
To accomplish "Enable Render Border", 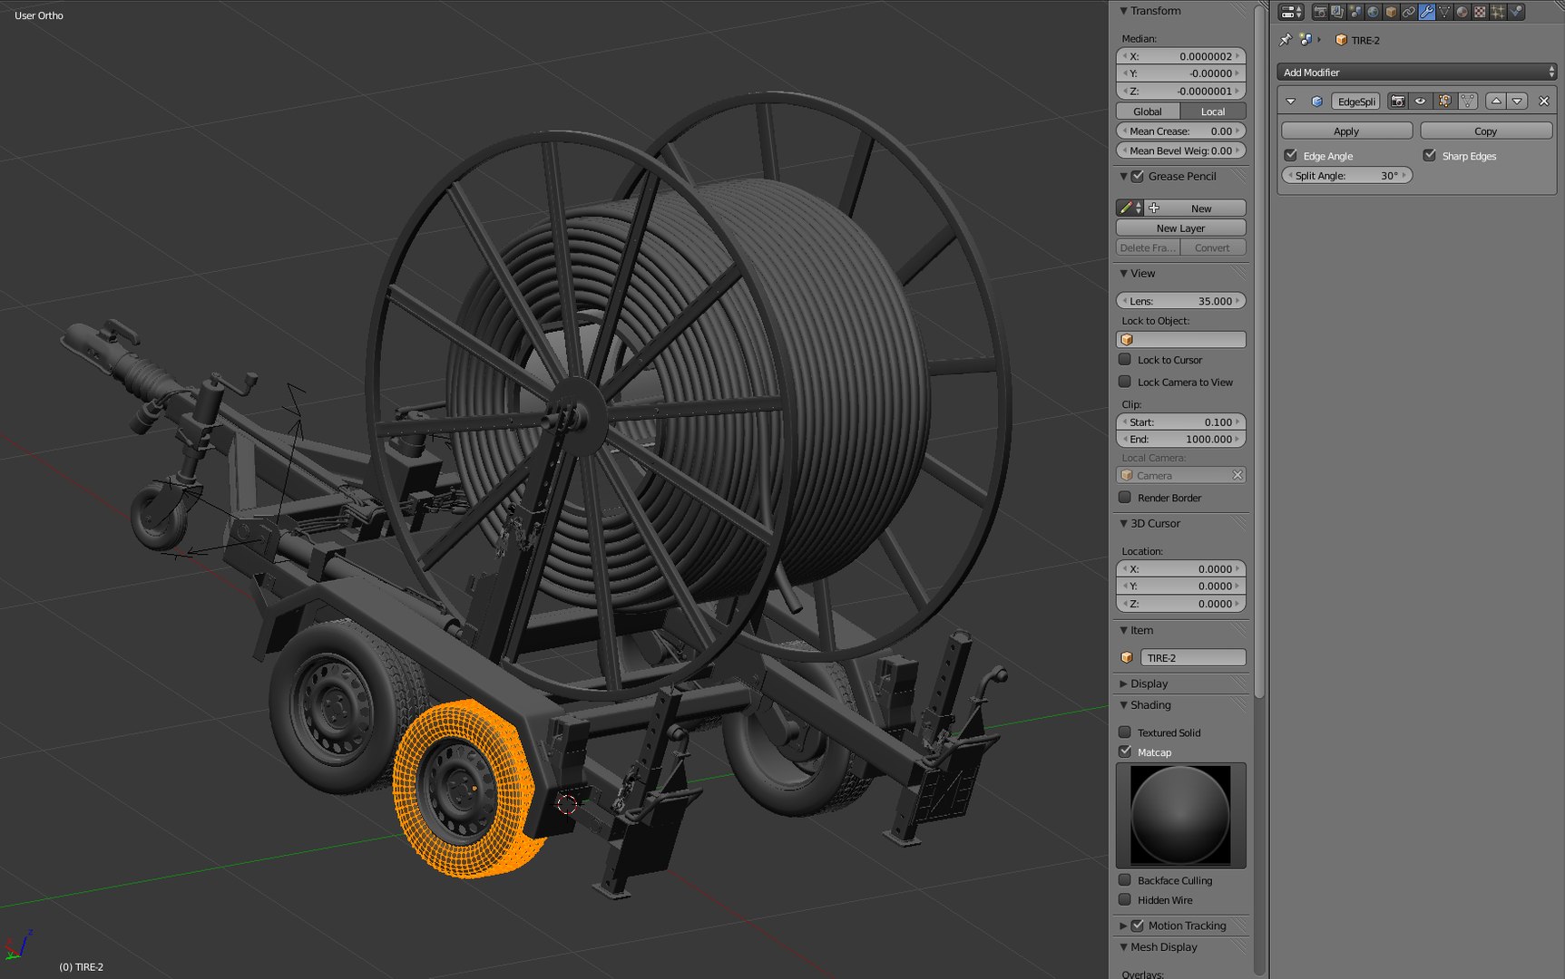I will [1125, 498].
